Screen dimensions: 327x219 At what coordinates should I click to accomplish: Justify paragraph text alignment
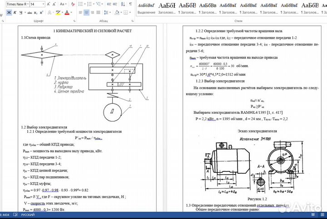98,12
